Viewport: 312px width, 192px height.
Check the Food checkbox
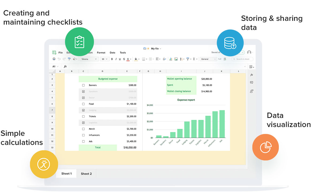click(83, 104)
